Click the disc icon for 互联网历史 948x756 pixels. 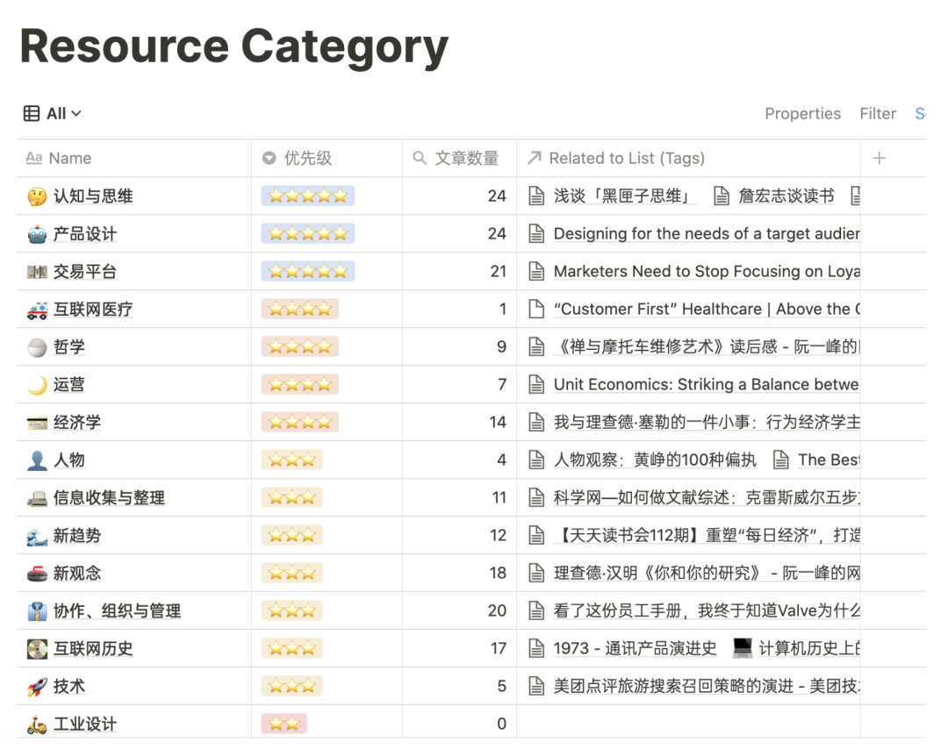click(37, 649)
